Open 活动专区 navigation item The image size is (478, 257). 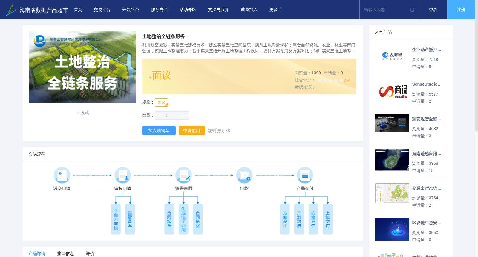(188, 10)
